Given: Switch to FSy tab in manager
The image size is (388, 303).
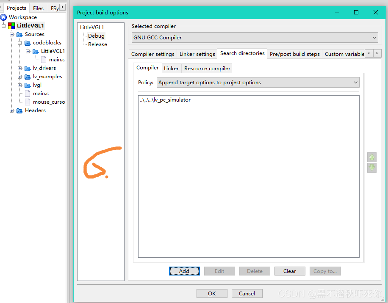Looking at the screenshot, I should coord(55,8).
